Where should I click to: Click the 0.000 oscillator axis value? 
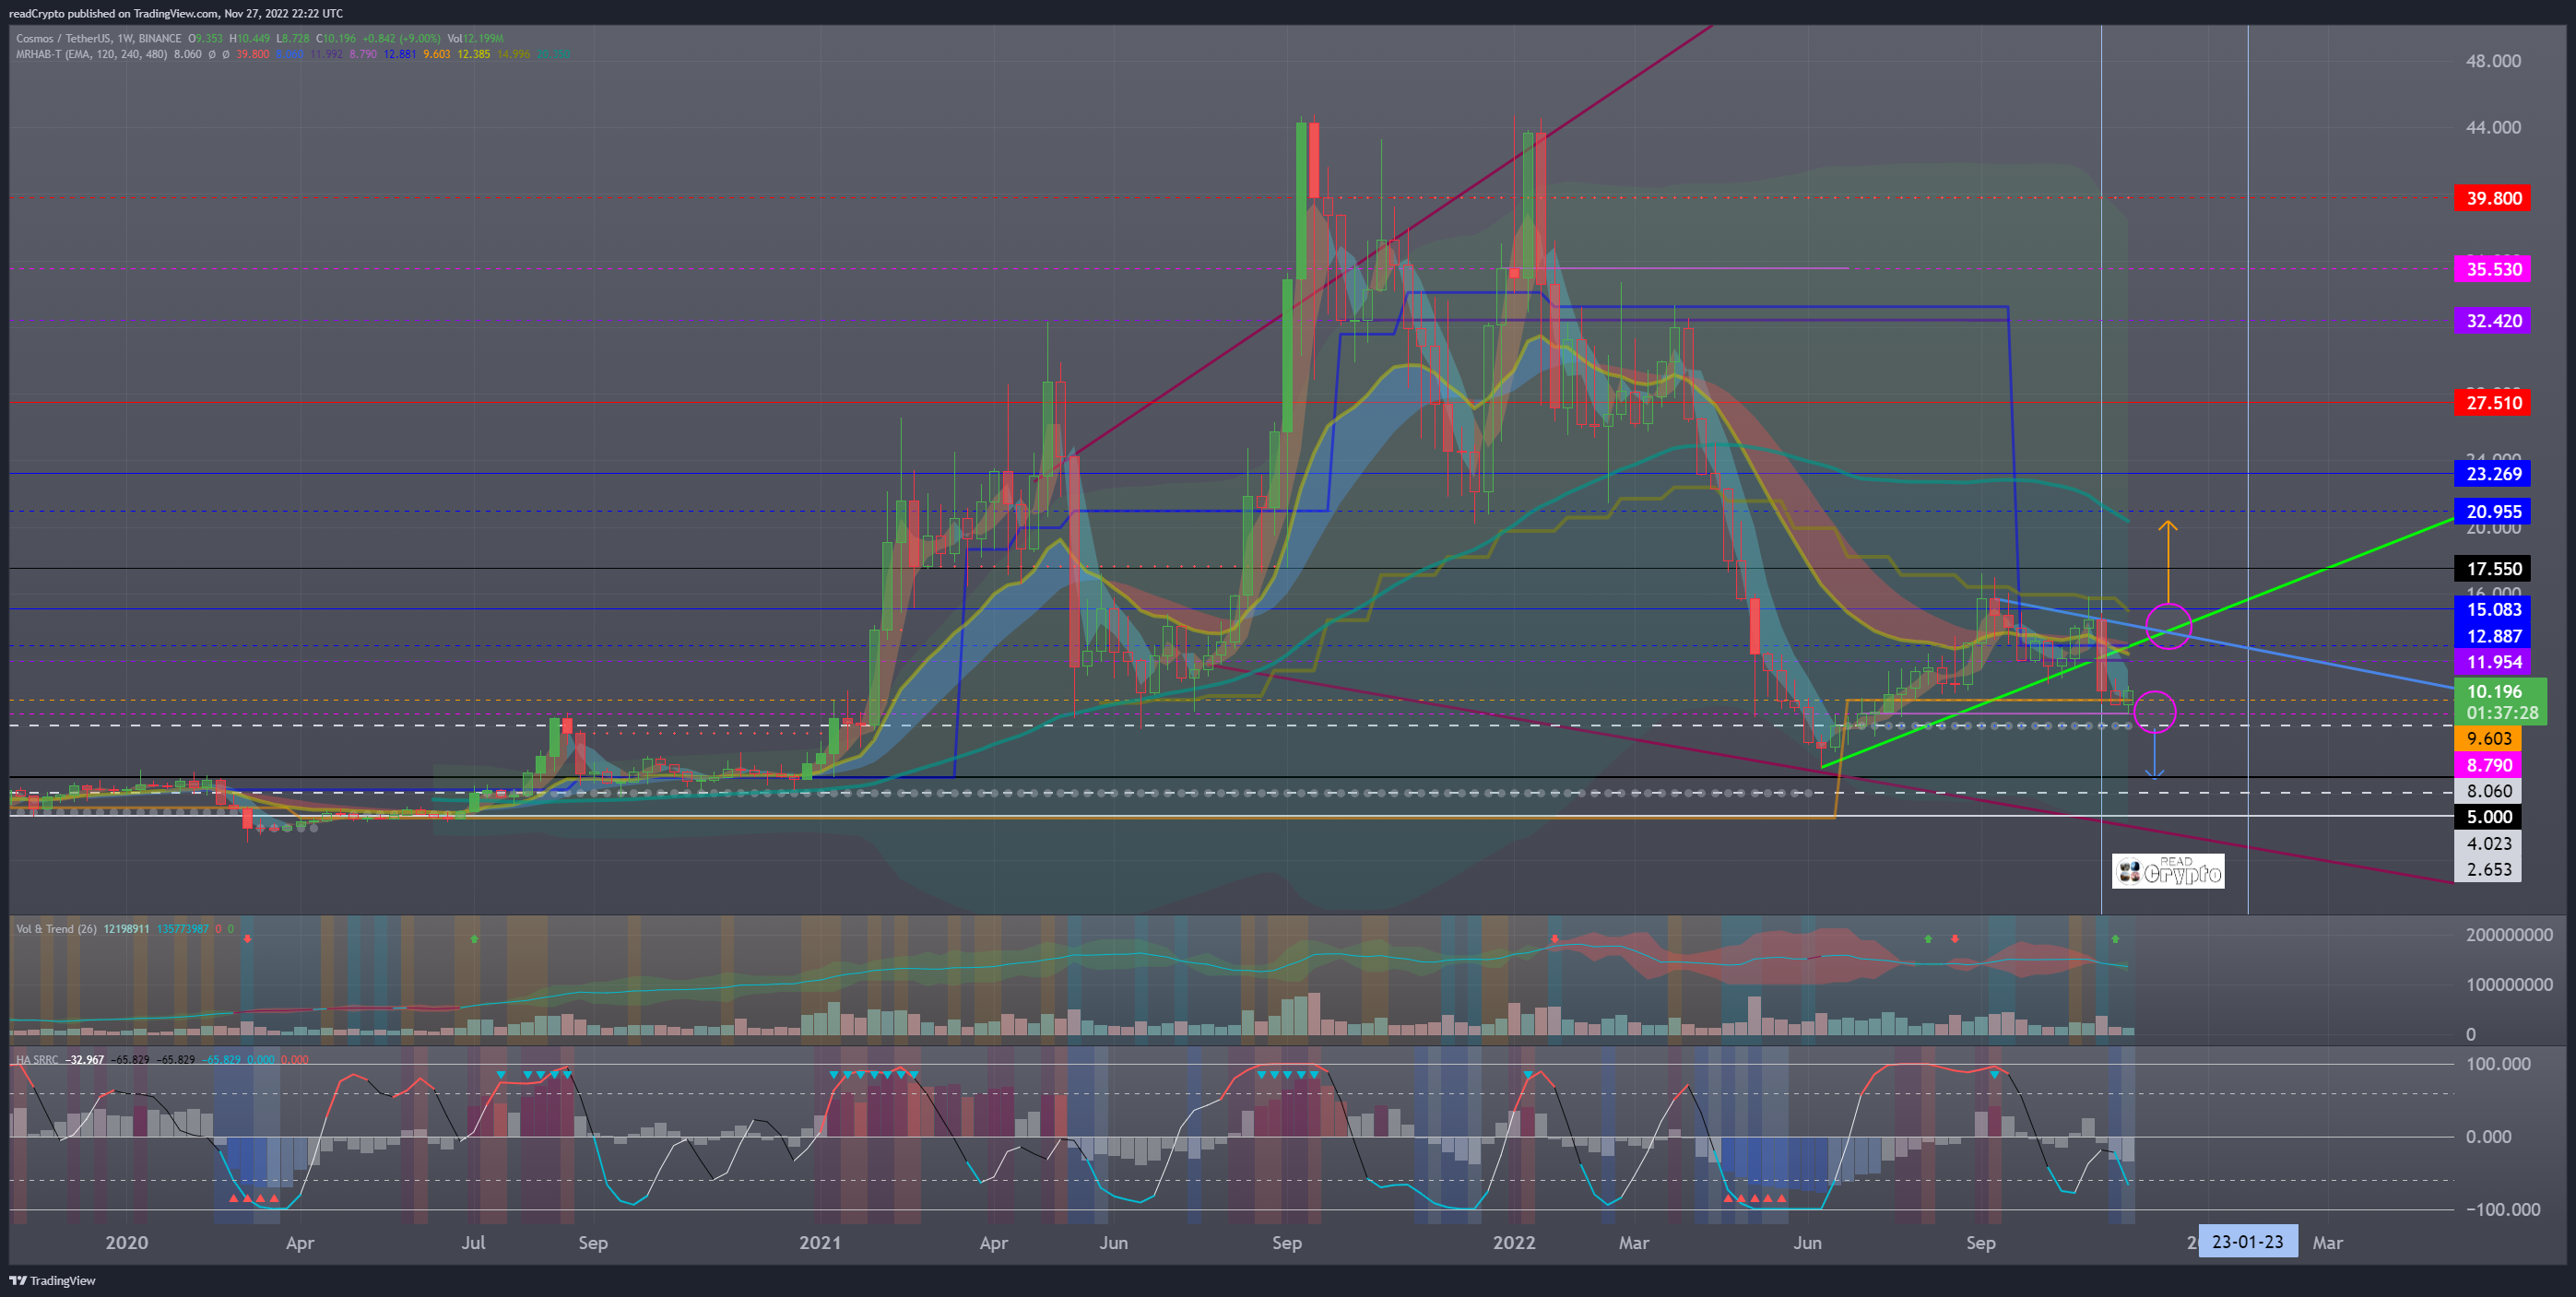[x=2488, y=1137]
